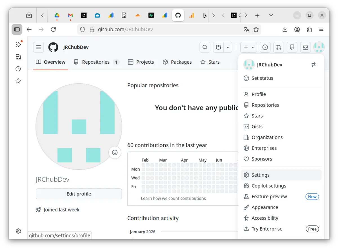This screenshot has width=338, height=249.
Task: Open the browser extensions icon
Action: (x=309, y=29)
